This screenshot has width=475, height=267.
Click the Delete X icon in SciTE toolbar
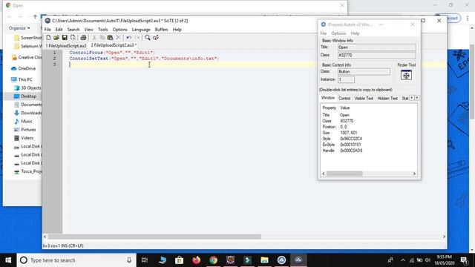pos(119,38)
